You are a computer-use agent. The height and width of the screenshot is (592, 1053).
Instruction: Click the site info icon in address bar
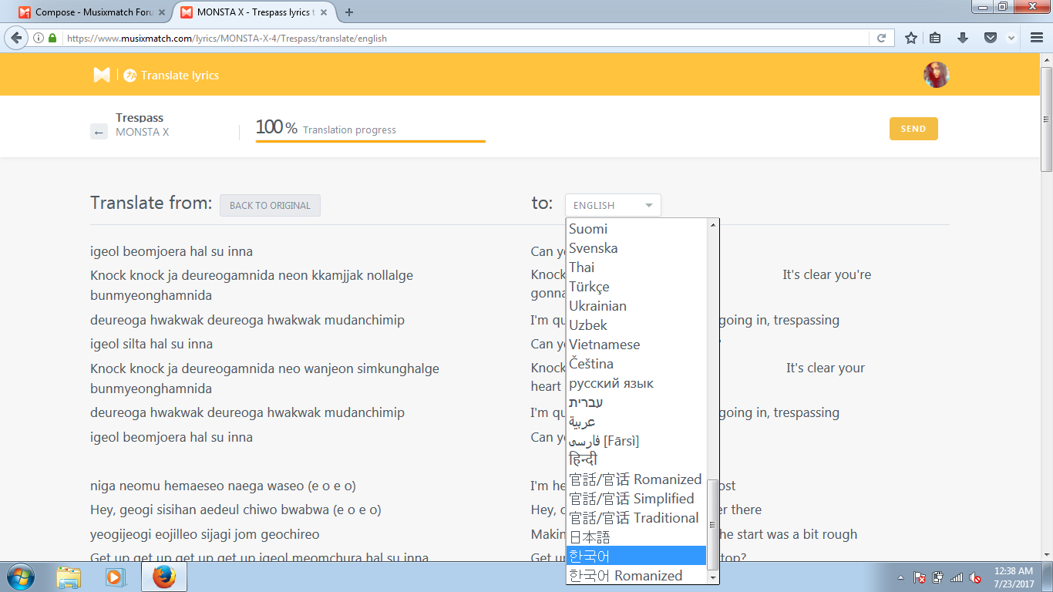pyautogui.click(x=39, y=38)
